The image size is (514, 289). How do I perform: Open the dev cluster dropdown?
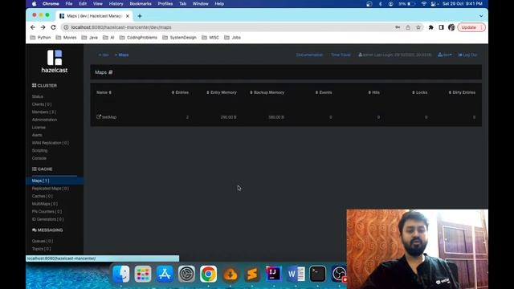[444, 55]
